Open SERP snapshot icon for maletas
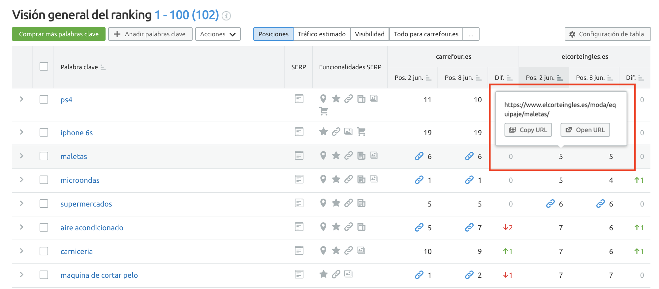The height and width of the screenshot is (289, 659). tap(299, 155)
